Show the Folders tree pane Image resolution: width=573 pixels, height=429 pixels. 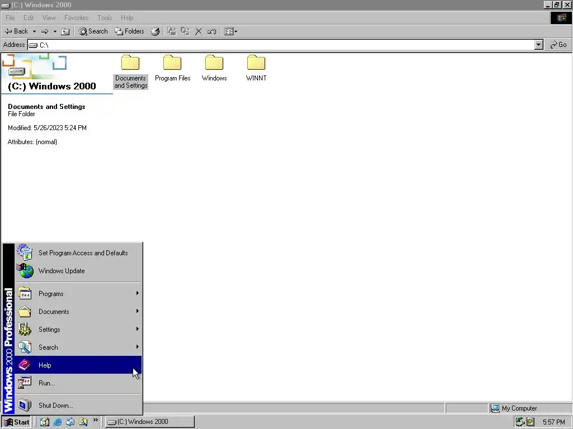click(x=129, y=31)
